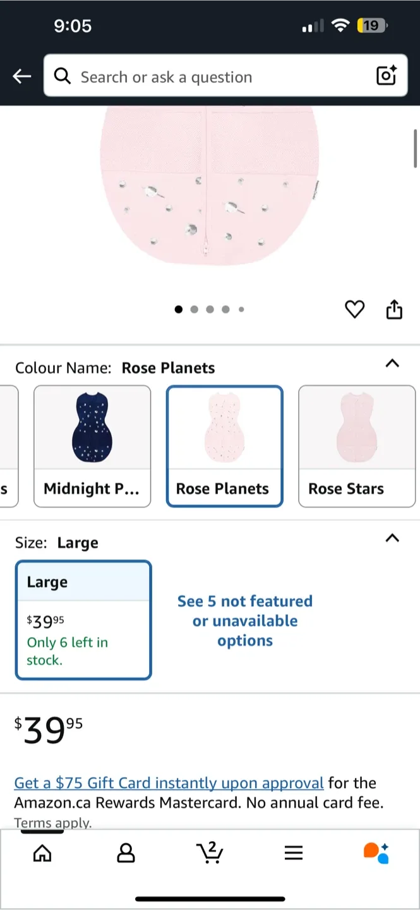Tap the share icon
420x910 pixels.
coord(394,309)
